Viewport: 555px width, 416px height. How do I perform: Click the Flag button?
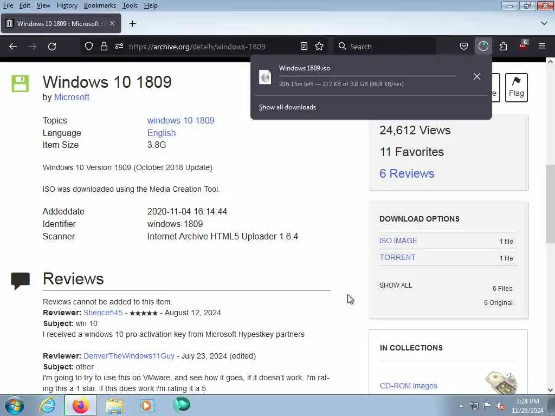516,87
